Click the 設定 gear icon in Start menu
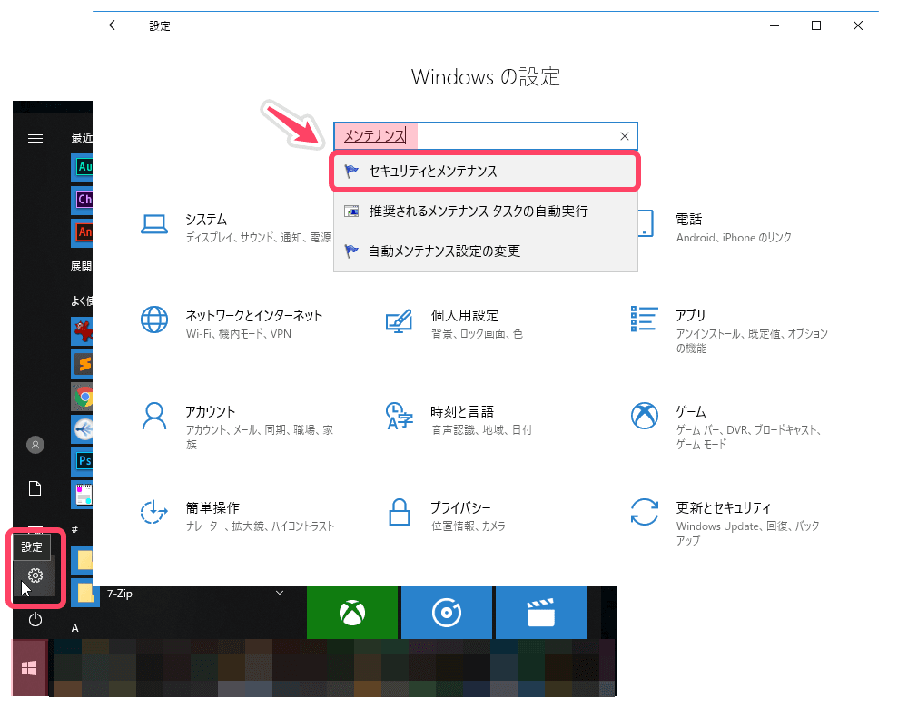This screenshot has height=708, width=908. tap(35, 575)
